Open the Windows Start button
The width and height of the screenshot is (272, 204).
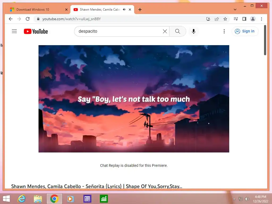click(6, 199)
